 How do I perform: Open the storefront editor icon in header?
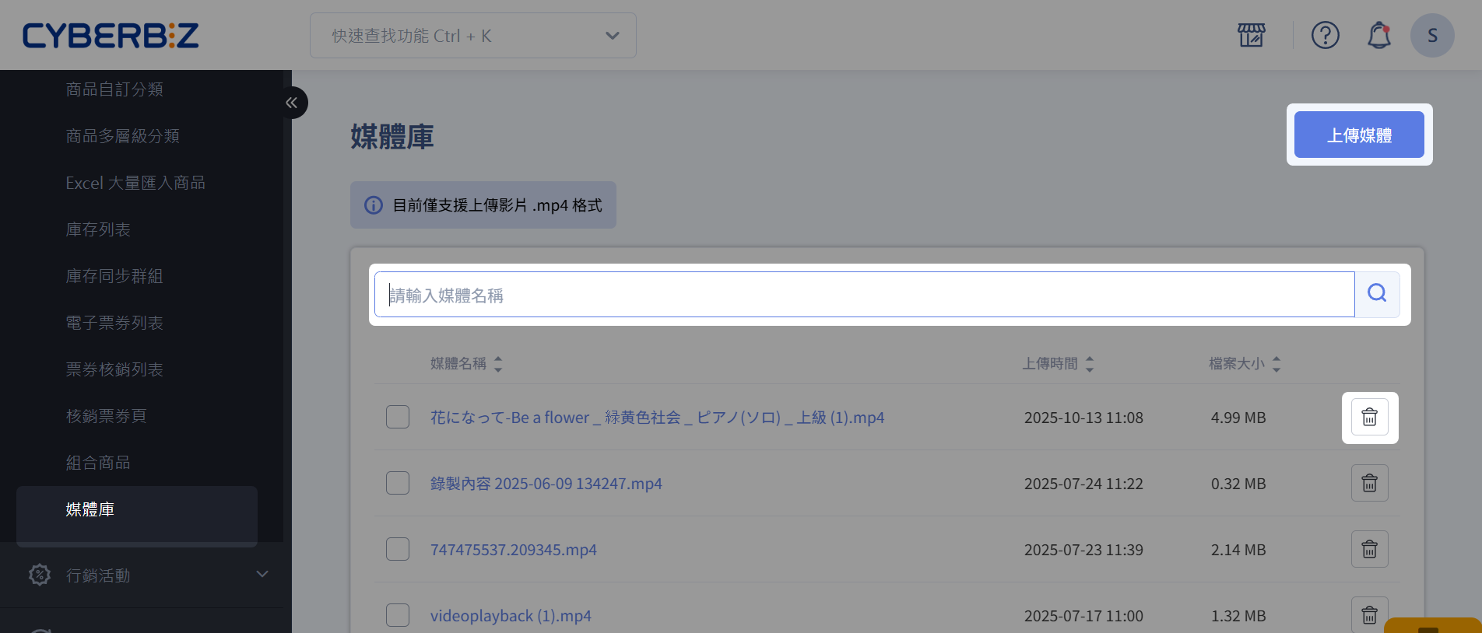1252,35
